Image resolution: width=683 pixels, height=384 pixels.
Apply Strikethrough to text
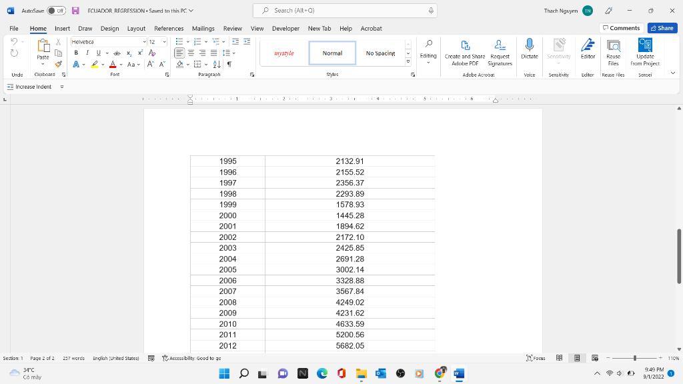[x=117, y=53]
